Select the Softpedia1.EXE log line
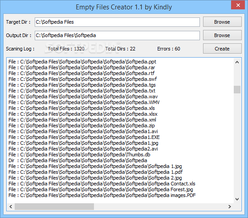Viewport: 248px width, 218px height. click(84, 137)
